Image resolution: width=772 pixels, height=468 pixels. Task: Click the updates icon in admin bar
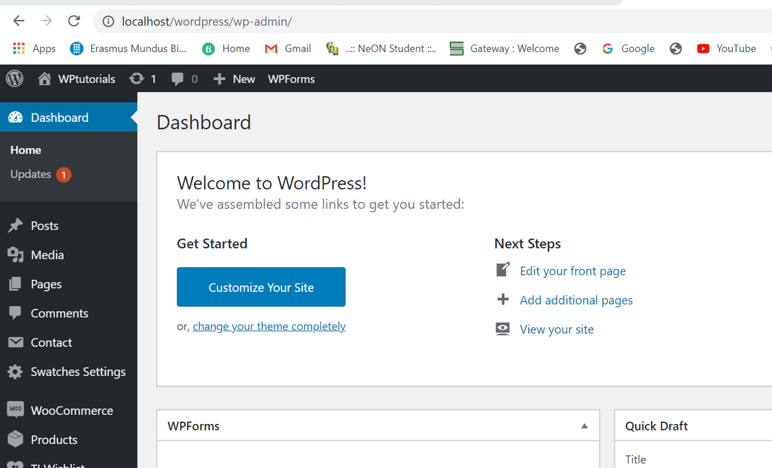click(137, 79)
